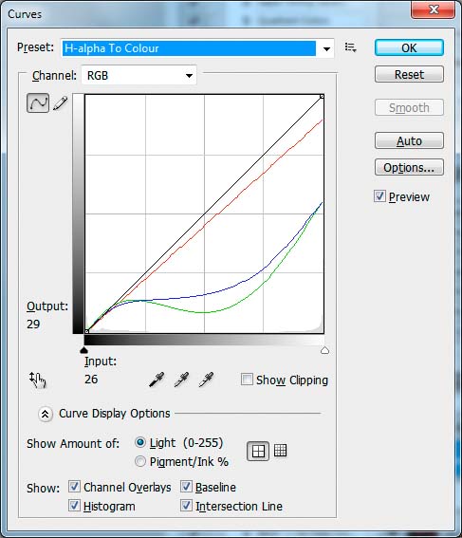This screenshot has width=462, height=538.
Task: Select Pigment/Ink % radio option
Action: [x=140, y=461]
